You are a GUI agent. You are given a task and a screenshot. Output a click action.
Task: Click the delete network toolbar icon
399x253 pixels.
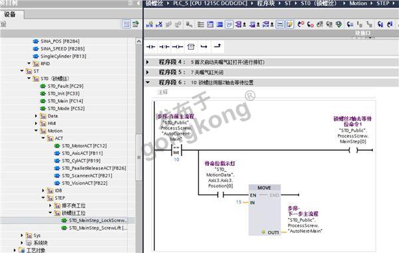(160, 25)
